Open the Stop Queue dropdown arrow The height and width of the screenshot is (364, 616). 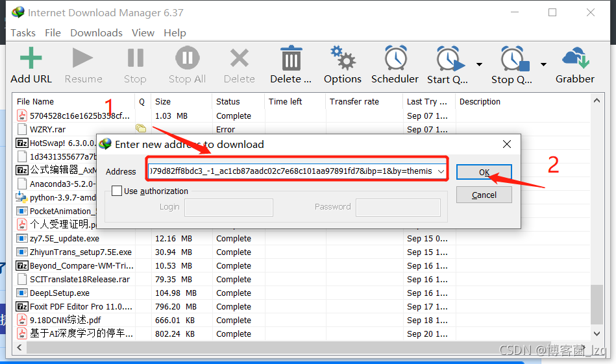(543, 64)
